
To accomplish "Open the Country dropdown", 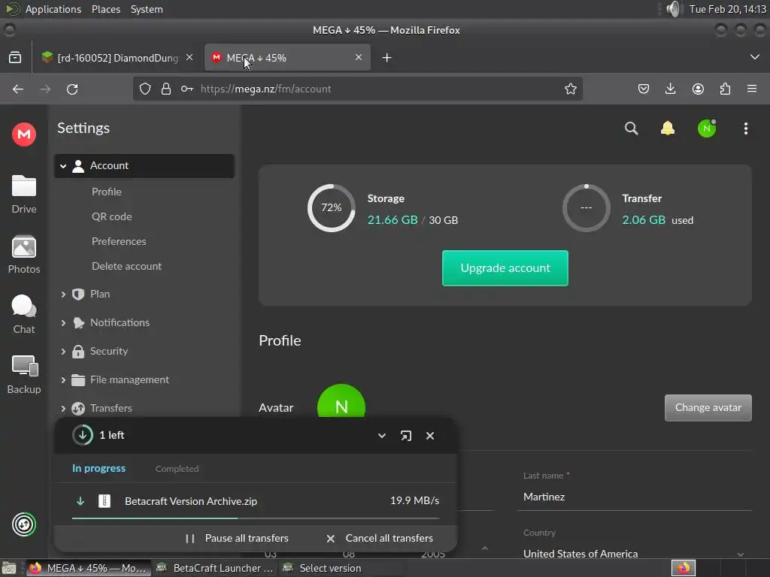I will (634, 554).
